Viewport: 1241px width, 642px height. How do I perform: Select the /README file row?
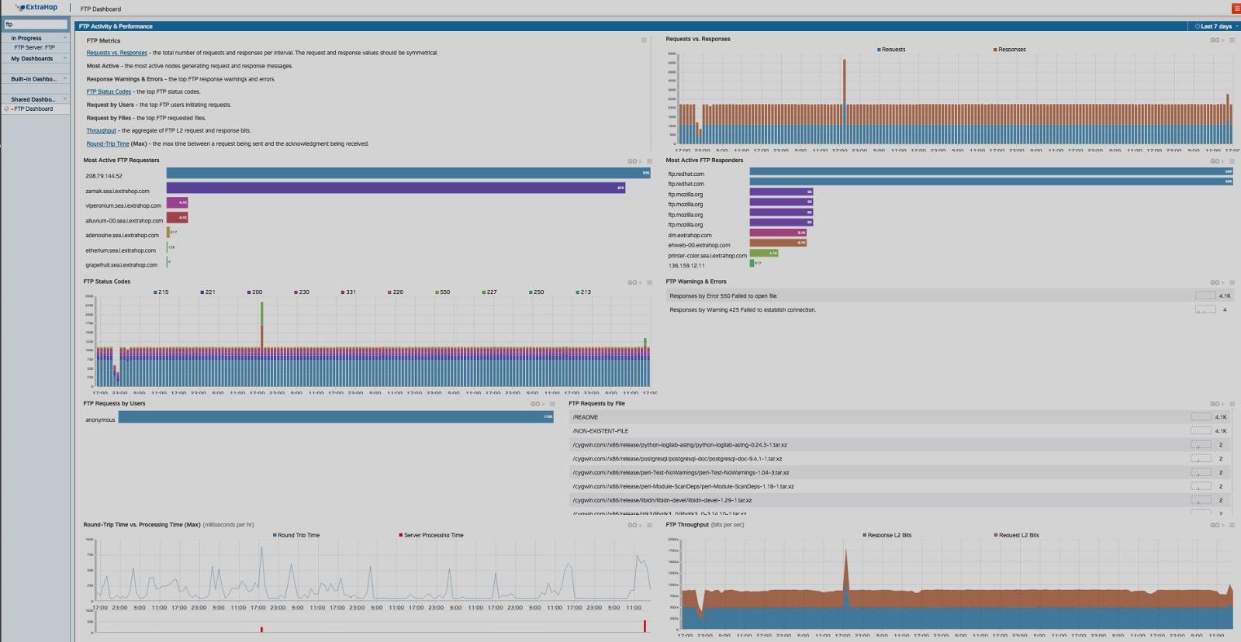(x=901, y=417)
